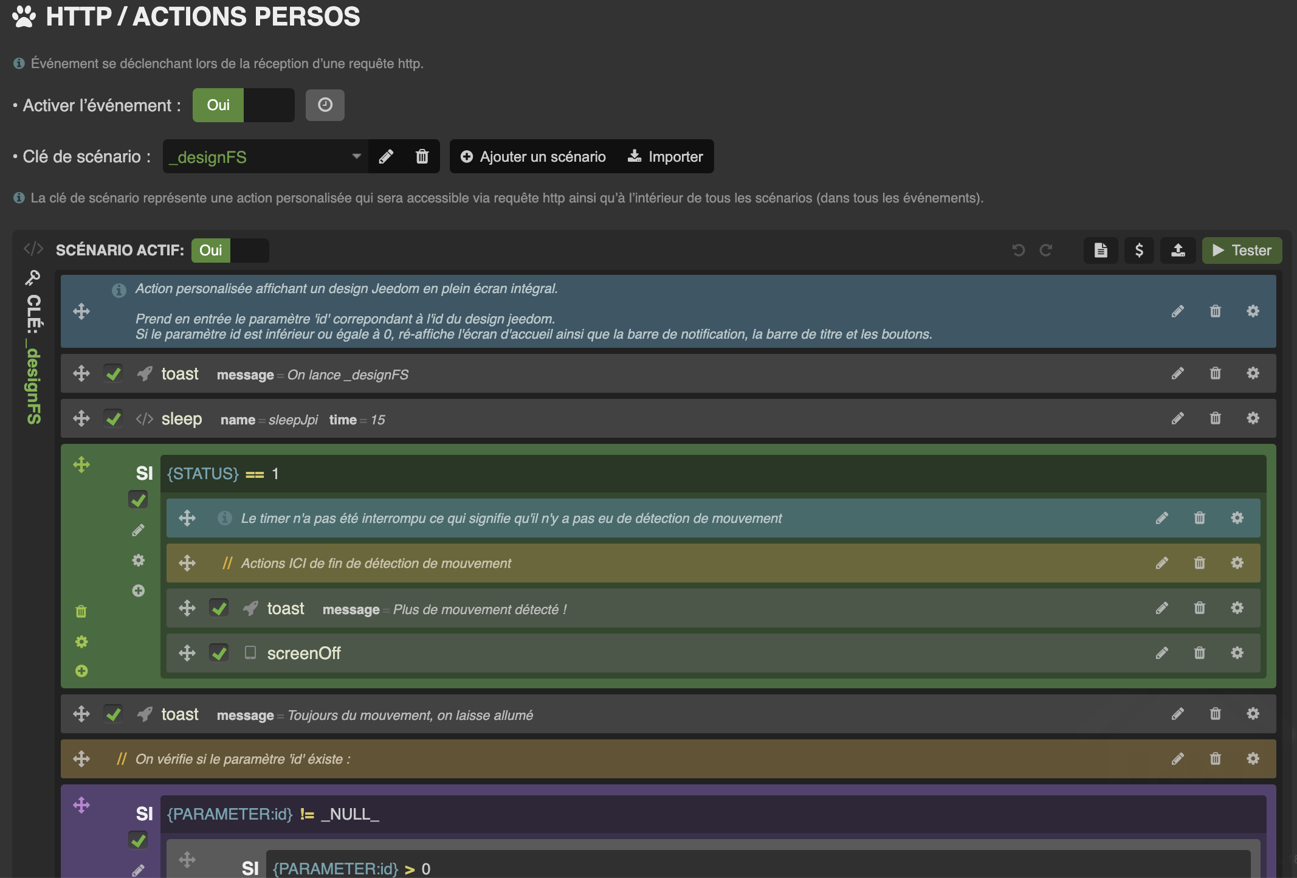
Task: Click the undo arrow icon
Action: 1019,251
